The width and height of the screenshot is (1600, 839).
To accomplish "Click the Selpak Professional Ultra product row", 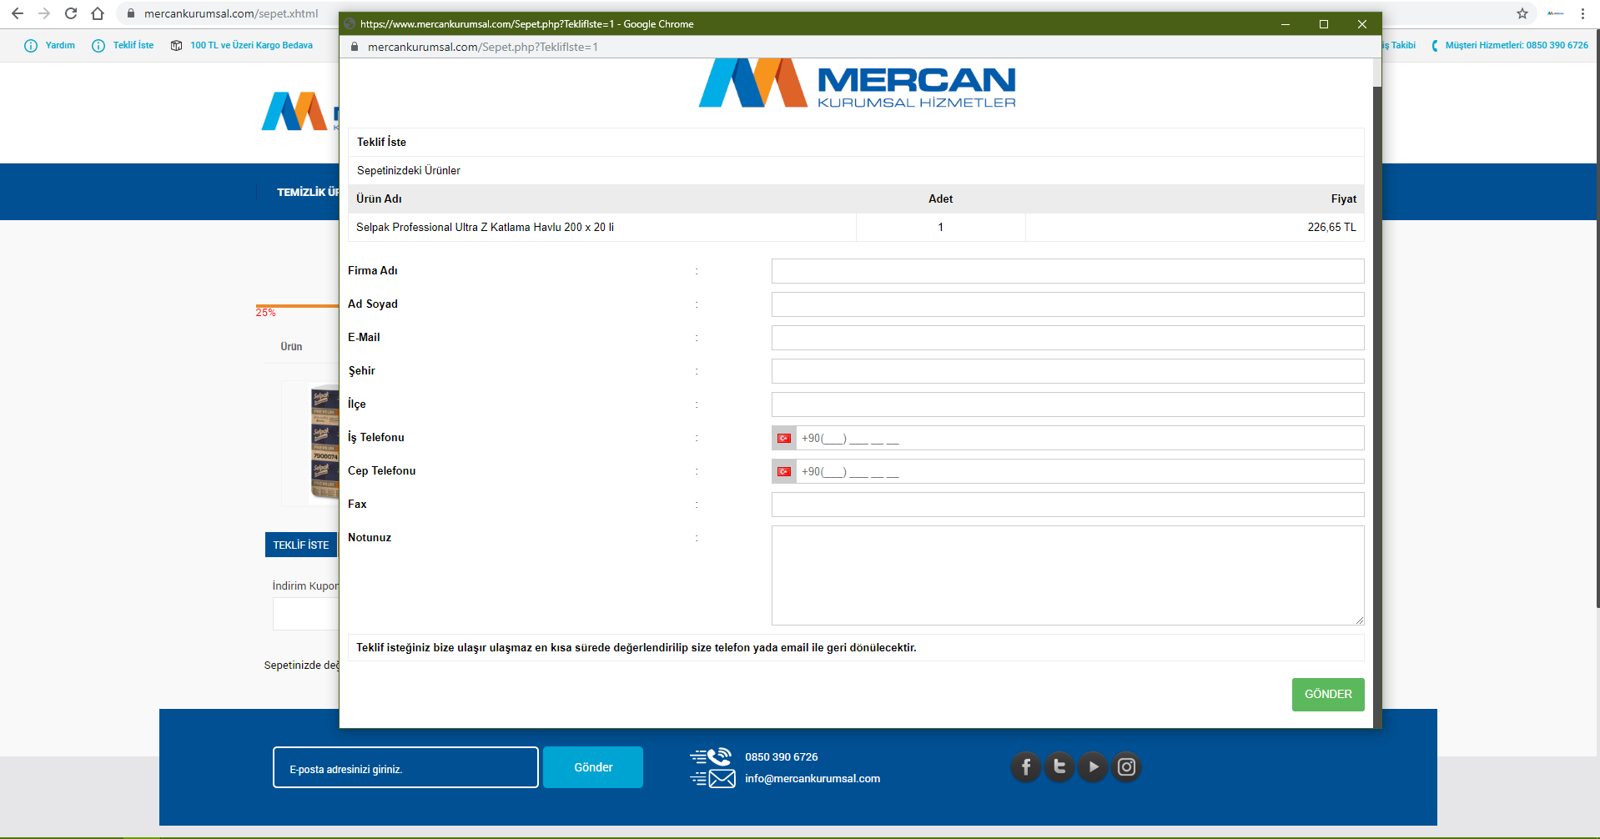I will (856, 228).
